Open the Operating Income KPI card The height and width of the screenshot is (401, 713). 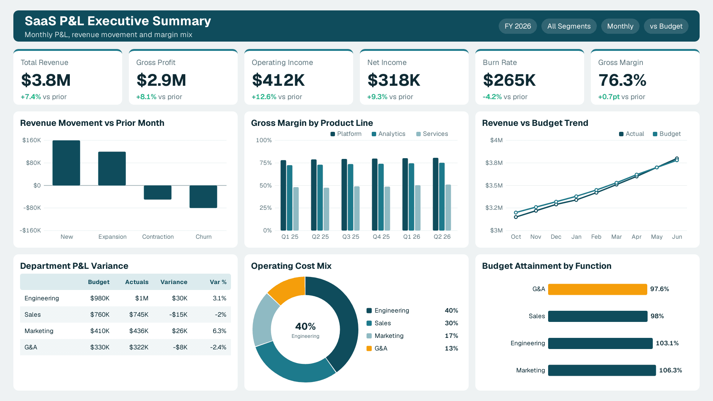click(299, 77)
